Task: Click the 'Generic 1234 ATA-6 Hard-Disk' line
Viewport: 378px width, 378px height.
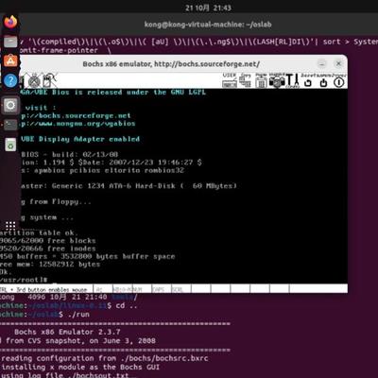Action: pyautogui.click(x=129, y=186)
